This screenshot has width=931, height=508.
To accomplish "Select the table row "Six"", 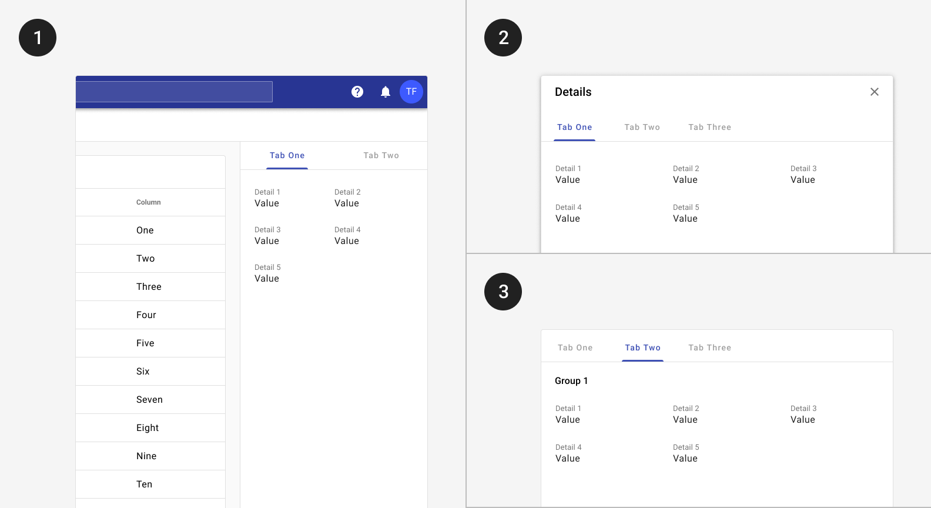I will coord(150,372).
